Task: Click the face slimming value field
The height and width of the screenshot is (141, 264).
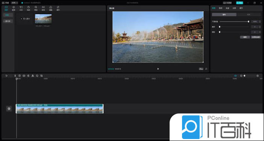Action: tap(255, 32)
